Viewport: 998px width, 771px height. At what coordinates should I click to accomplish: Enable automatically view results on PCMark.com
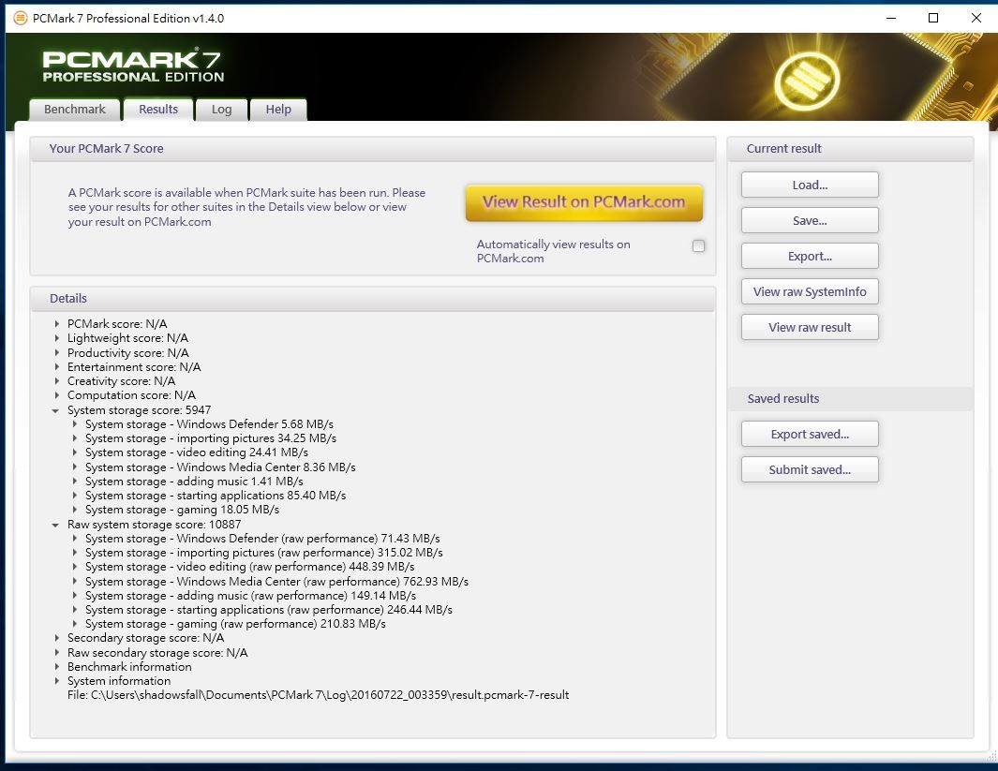[x=698, y=245]
